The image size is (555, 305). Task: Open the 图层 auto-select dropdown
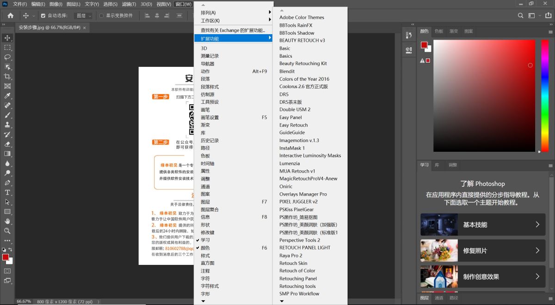pyautogui.click(x=84, y=15)
